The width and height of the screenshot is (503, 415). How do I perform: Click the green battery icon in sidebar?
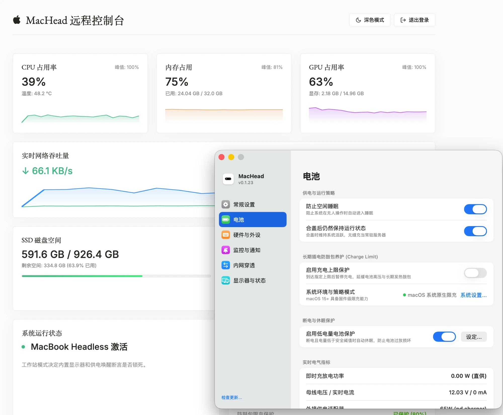pos(226,220)
